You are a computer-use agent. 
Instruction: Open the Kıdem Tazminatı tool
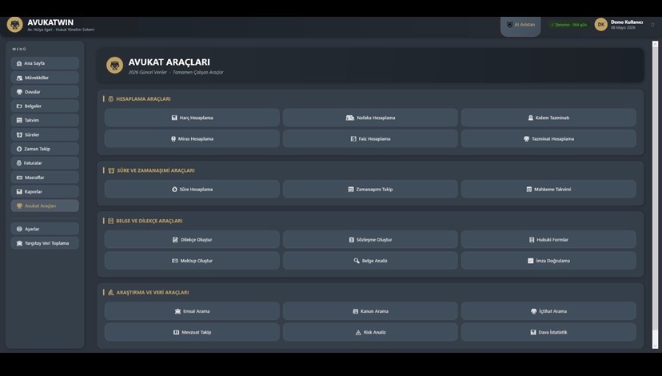(548, 118)
